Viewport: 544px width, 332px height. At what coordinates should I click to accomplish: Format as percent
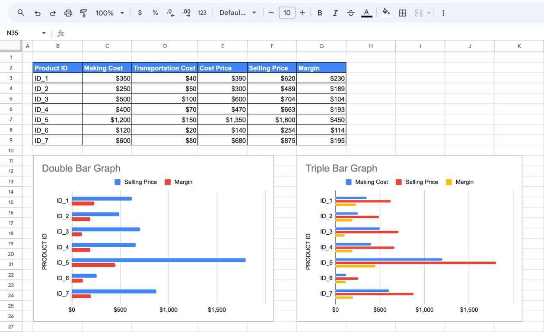coord(155,13)
